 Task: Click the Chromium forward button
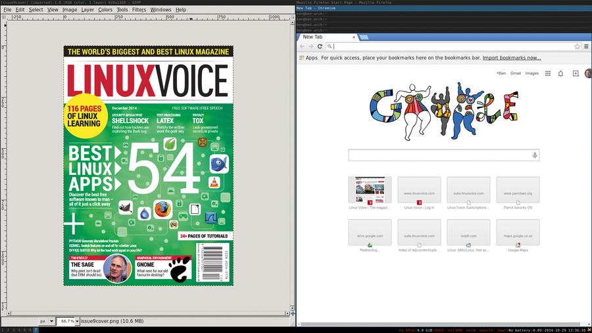pos(310,47)
